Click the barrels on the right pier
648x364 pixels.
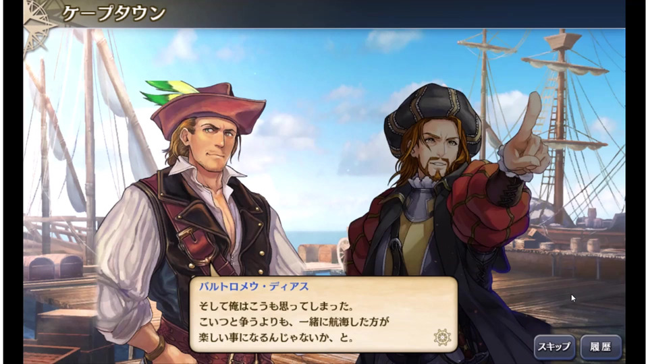(x=584, y=244)
